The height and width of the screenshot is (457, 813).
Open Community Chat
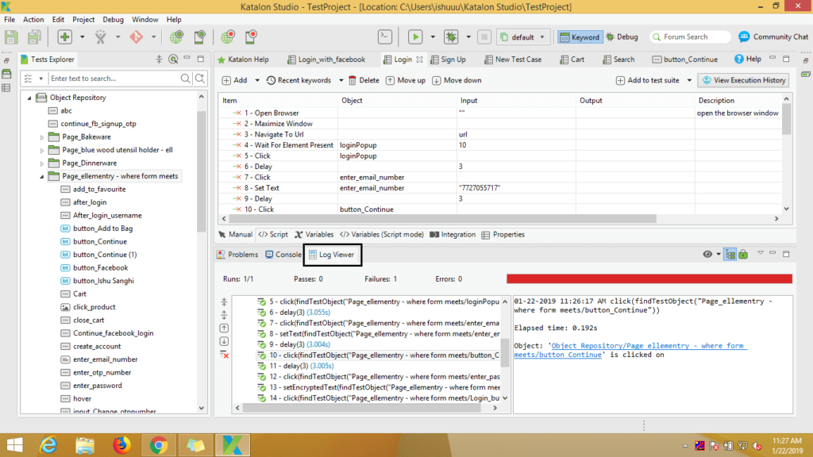tap(773, 36)
